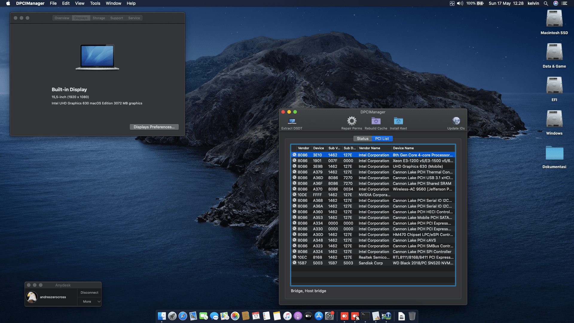Image resolution: width=574 pixels, height=323 pixels.
Task: Open the File menu
Action: pos(53,3)
